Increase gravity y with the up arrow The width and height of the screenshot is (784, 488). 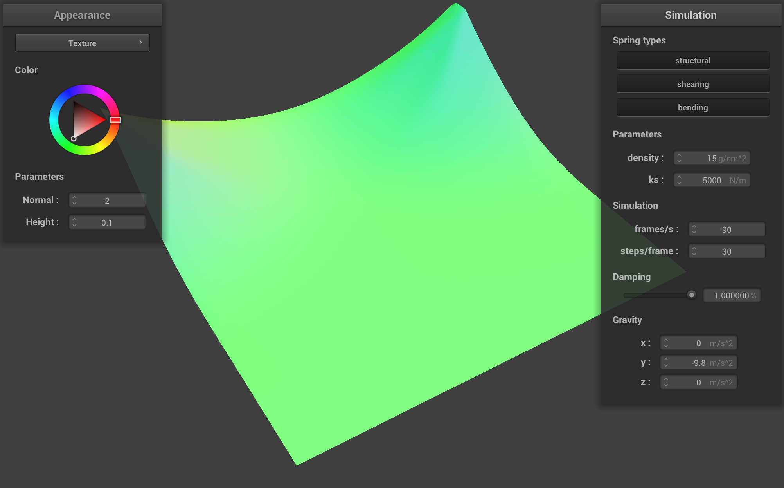coord(666,360)
